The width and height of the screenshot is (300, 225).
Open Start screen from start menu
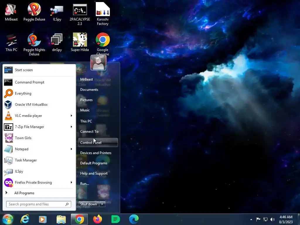point(39,70)
